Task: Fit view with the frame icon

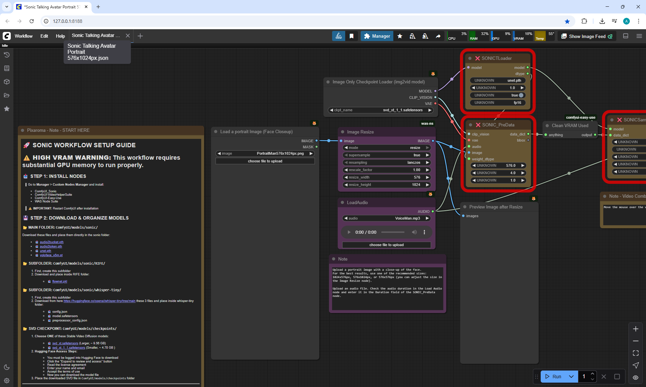Action: point(635,353)
